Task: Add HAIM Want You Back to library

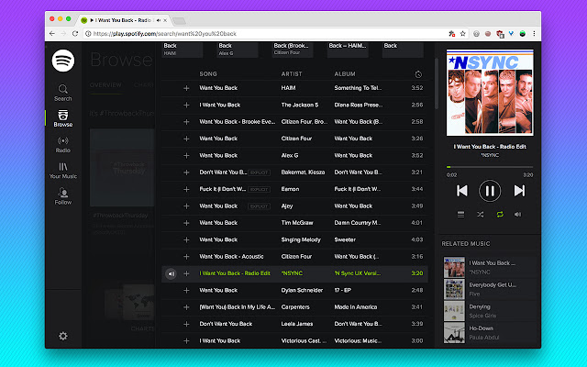Action: coord(186,88)
